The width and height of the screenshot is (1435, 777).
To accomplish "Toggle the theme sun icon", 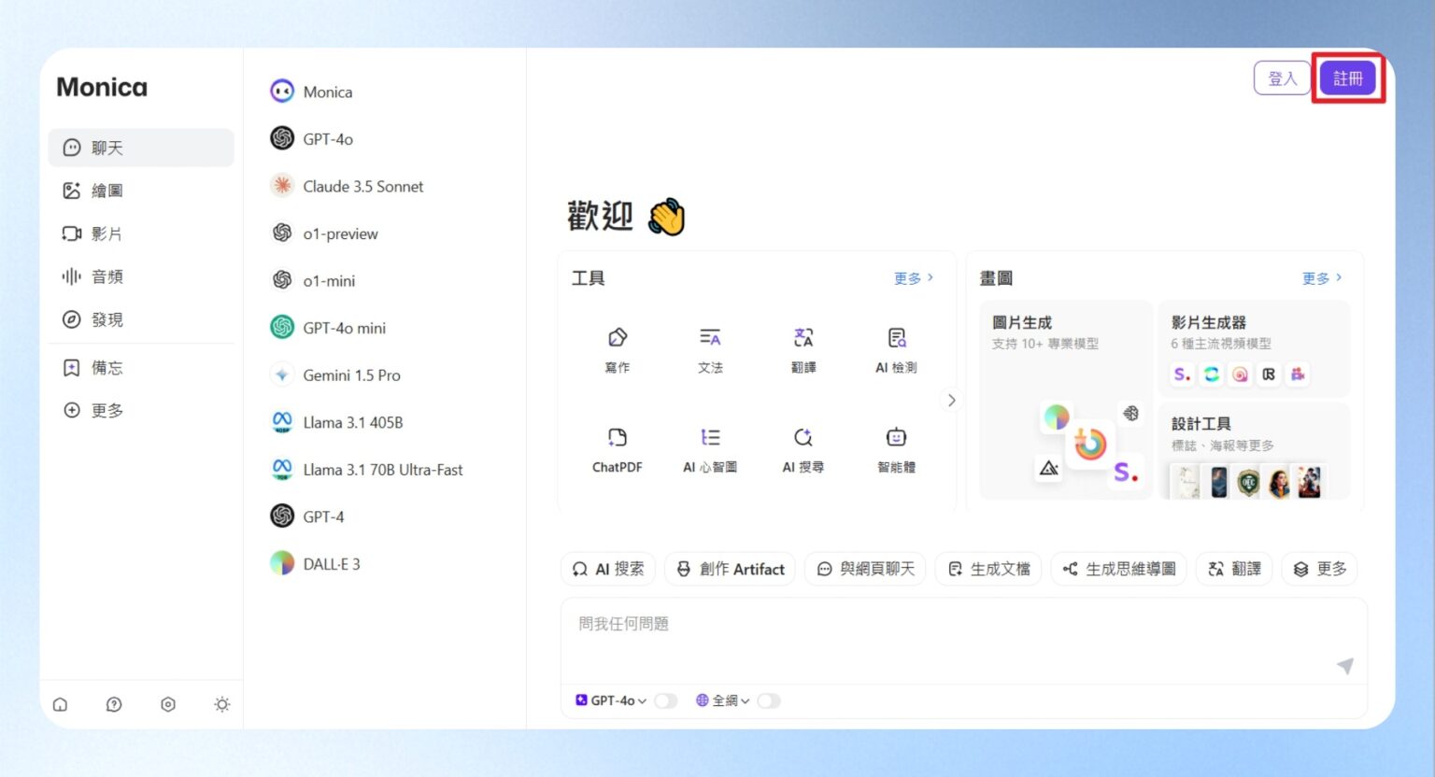I will 221,704.
